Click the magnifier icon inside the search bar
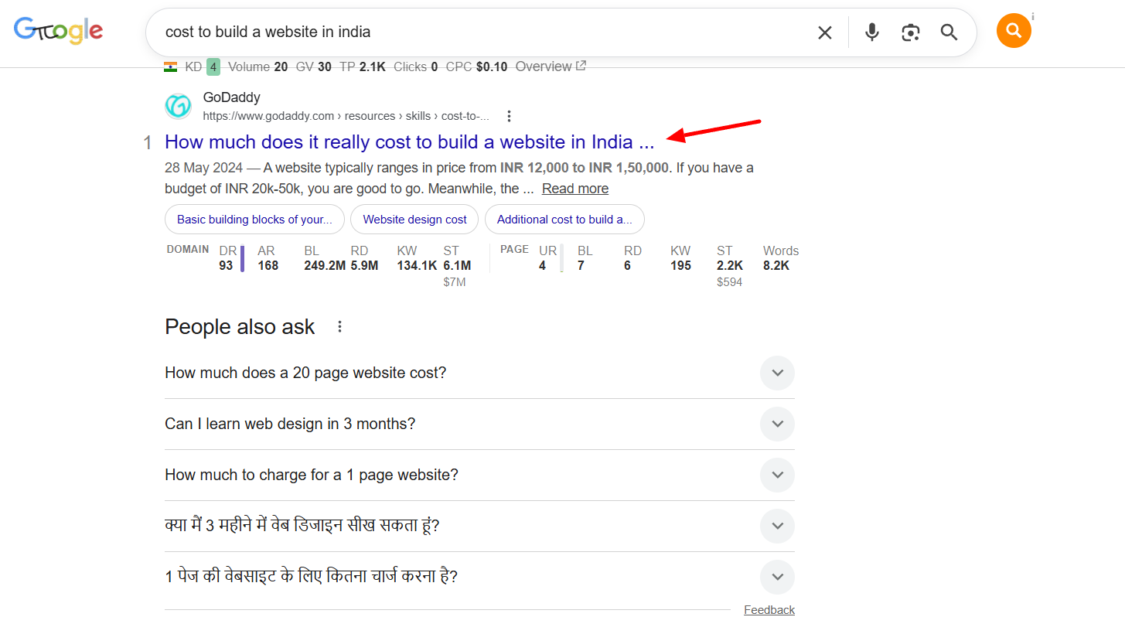 (x=949, y=32)
